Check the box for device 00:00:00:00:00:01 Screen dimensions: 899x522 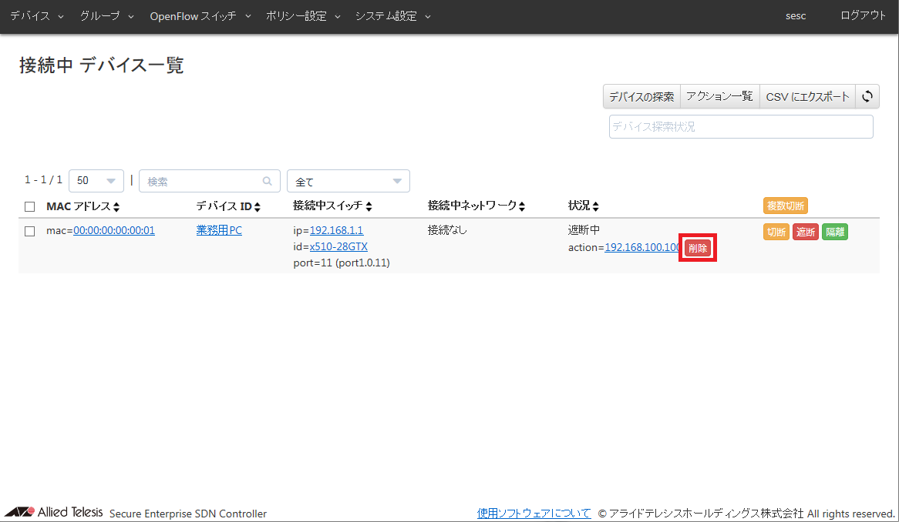pos(30,231)
